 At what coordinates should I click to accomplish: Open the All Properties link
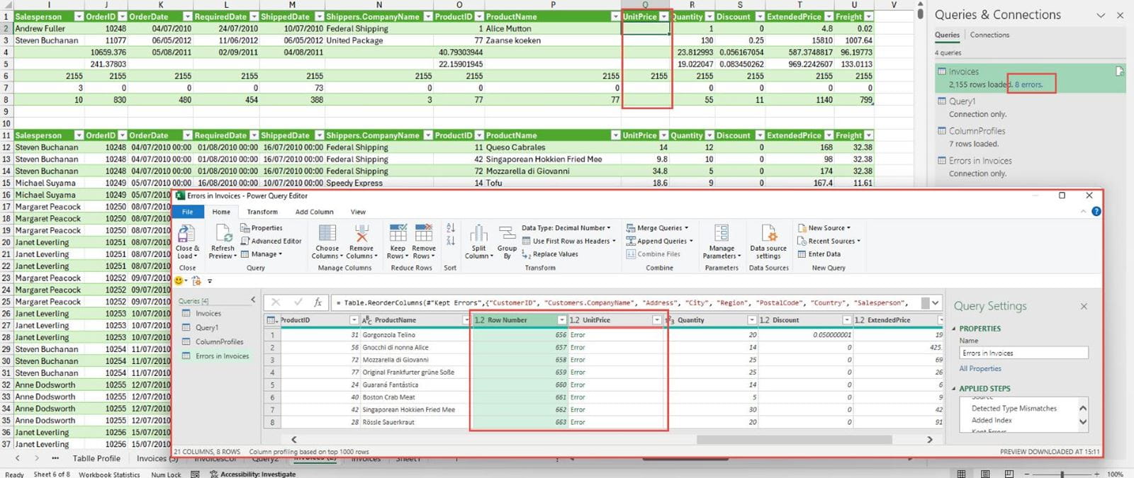tap(980, 369)
